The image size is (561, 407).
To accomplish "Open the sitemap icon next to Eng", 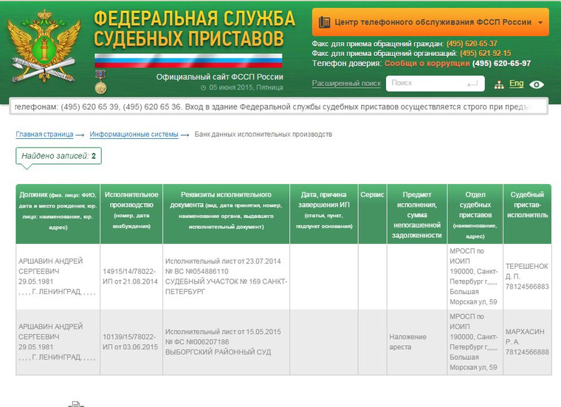I will pos(499,85).
